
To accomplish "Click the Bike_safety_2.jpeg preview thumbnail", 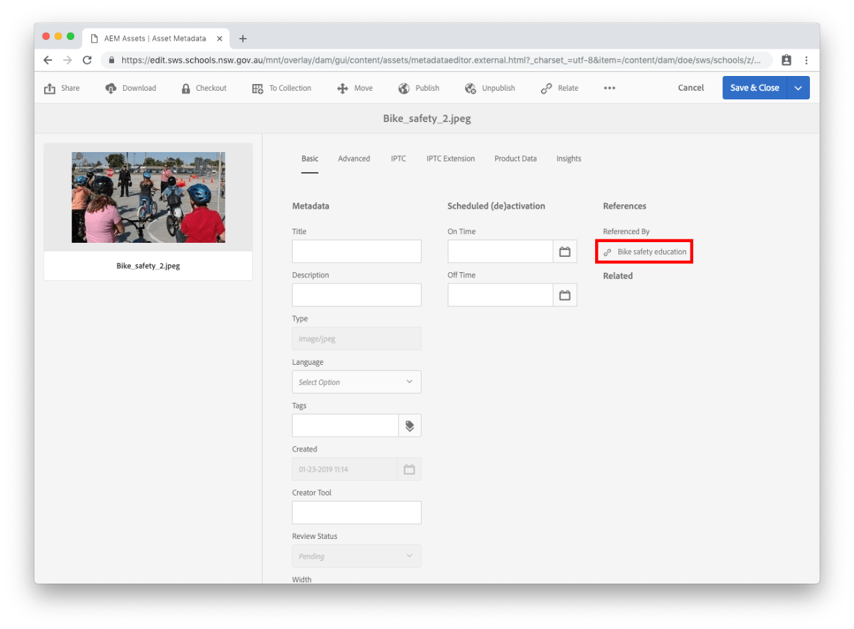I will 148,197.
